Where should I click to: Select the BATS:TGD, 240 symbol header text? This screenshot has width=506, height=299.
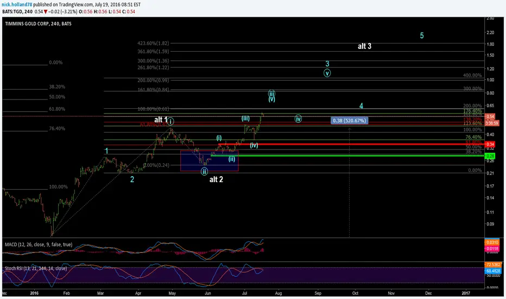[x=17, y=11]
